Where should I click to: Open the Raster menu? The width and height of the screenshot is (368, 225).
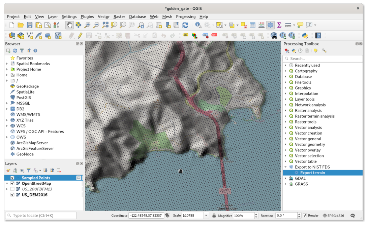[119, 16]
